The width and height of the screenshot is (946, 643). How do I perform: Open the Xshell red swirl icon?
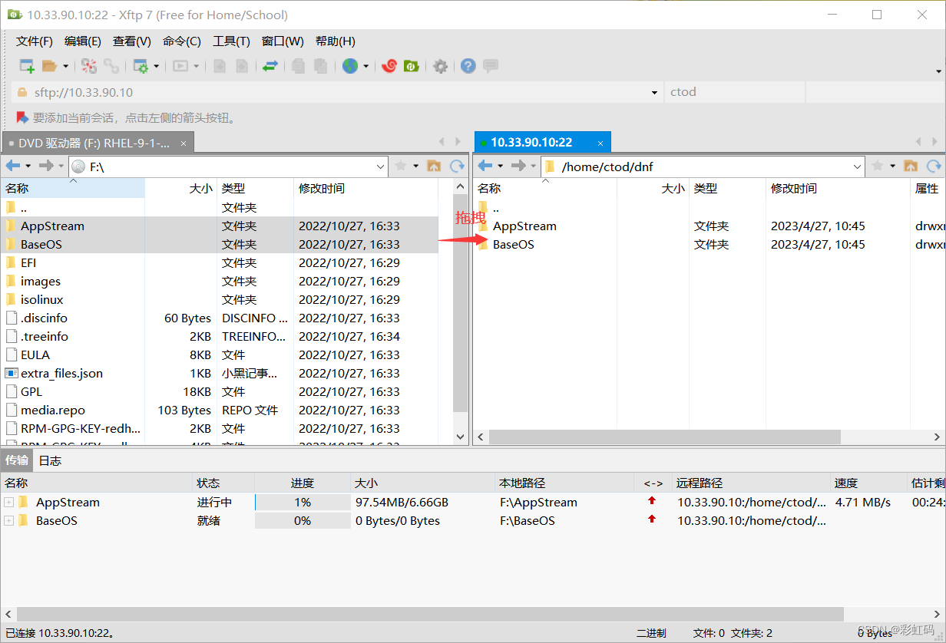(389, 67)
